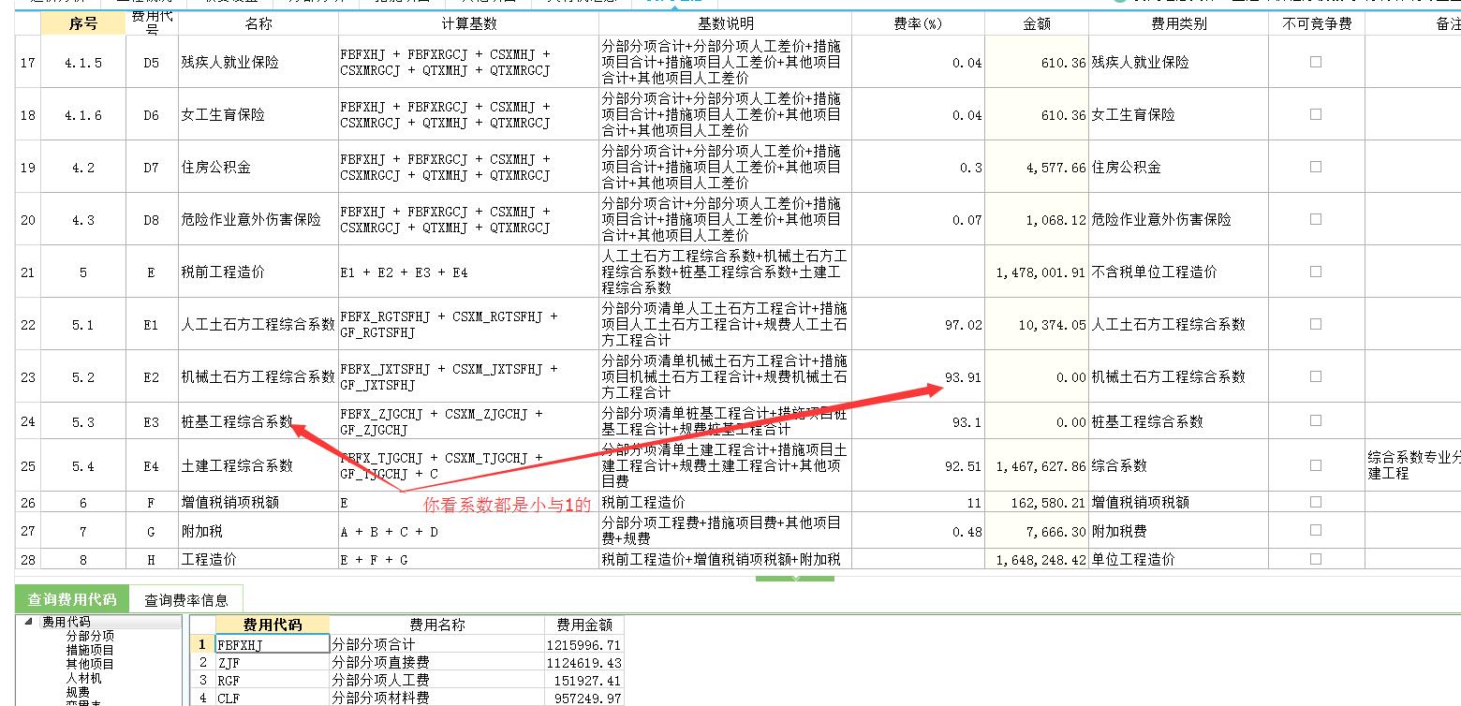Tick the 不可竞争费 checkbox for 增值税销项税额
Image resolution: width=1461 pixels, height=706 pixels.
[1316, 502]
